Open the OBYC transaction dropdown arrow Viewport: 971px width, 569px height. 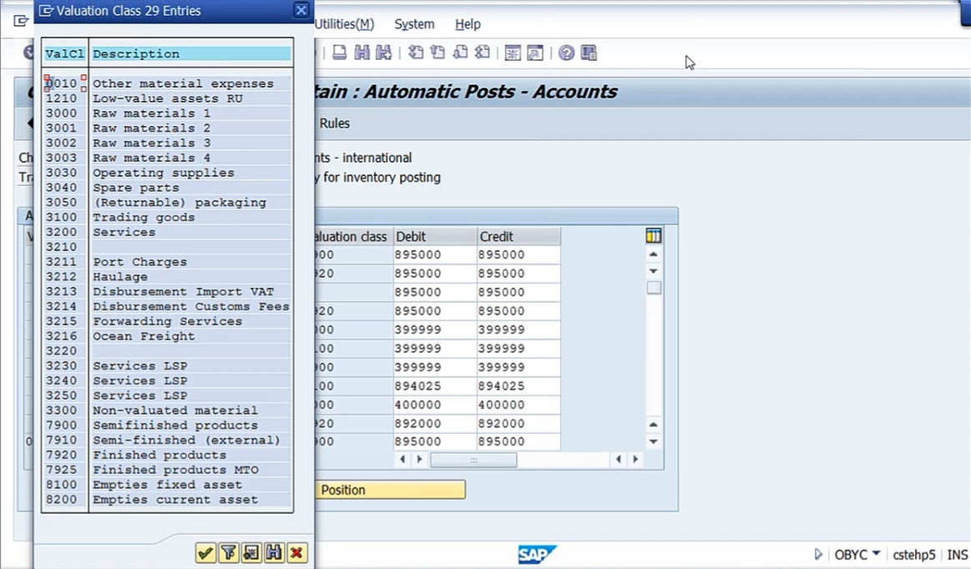click(x=877, y=553)
